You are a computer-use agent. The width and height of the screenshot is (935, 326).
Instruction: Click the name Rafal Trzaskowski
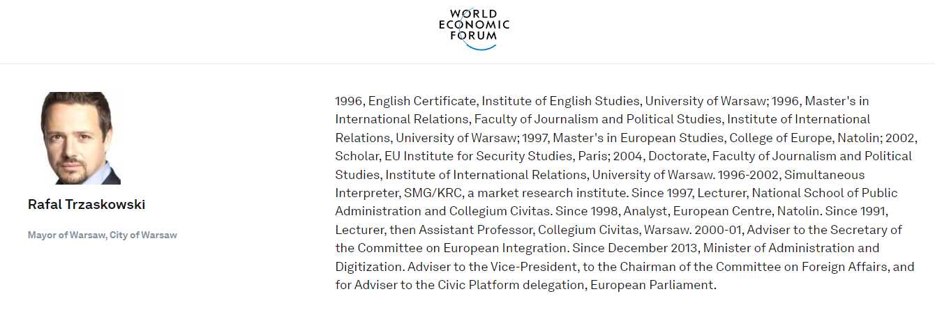click(87, 205)
